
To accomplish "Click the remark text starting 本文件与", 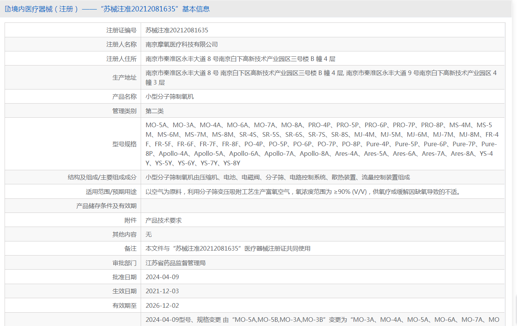I will click(228, 248).
